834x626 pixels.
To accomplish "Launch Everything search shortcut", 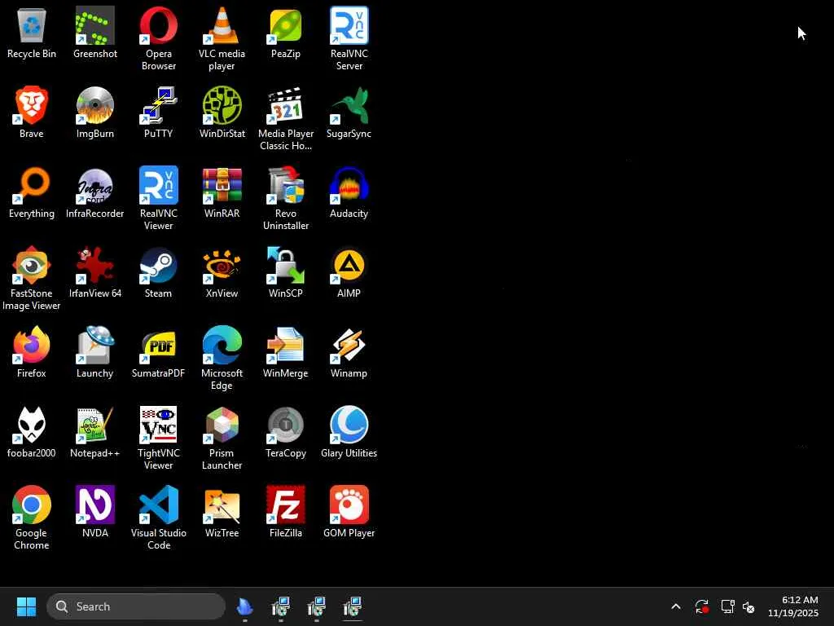I will 32,192.
